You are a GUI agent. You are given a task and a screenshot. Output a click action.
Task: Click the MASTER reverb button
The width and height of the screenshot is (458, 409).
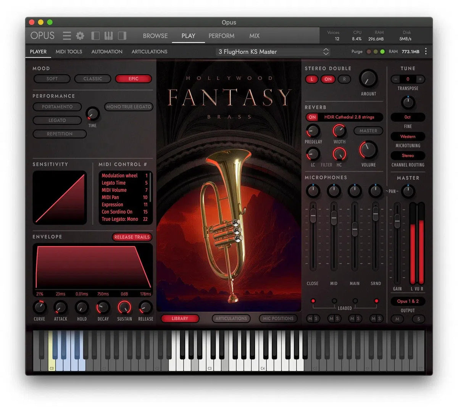pos(368,131)
